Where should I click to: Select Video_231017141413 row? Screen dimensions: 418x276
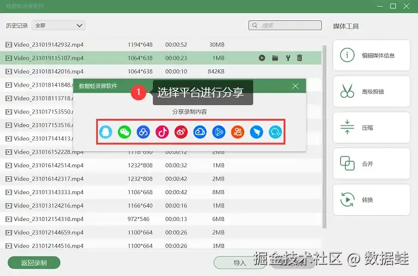click(36, 139)
